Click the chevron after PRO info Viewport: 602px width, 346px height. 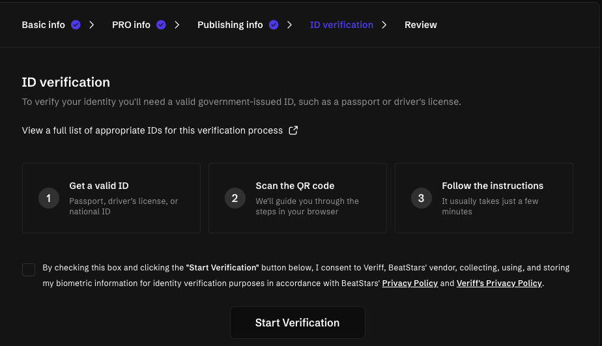[177, 25]
